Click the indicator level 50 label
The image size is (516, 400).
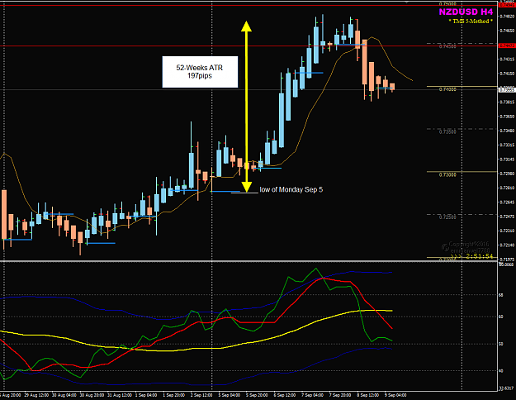(x=501, y=344)
